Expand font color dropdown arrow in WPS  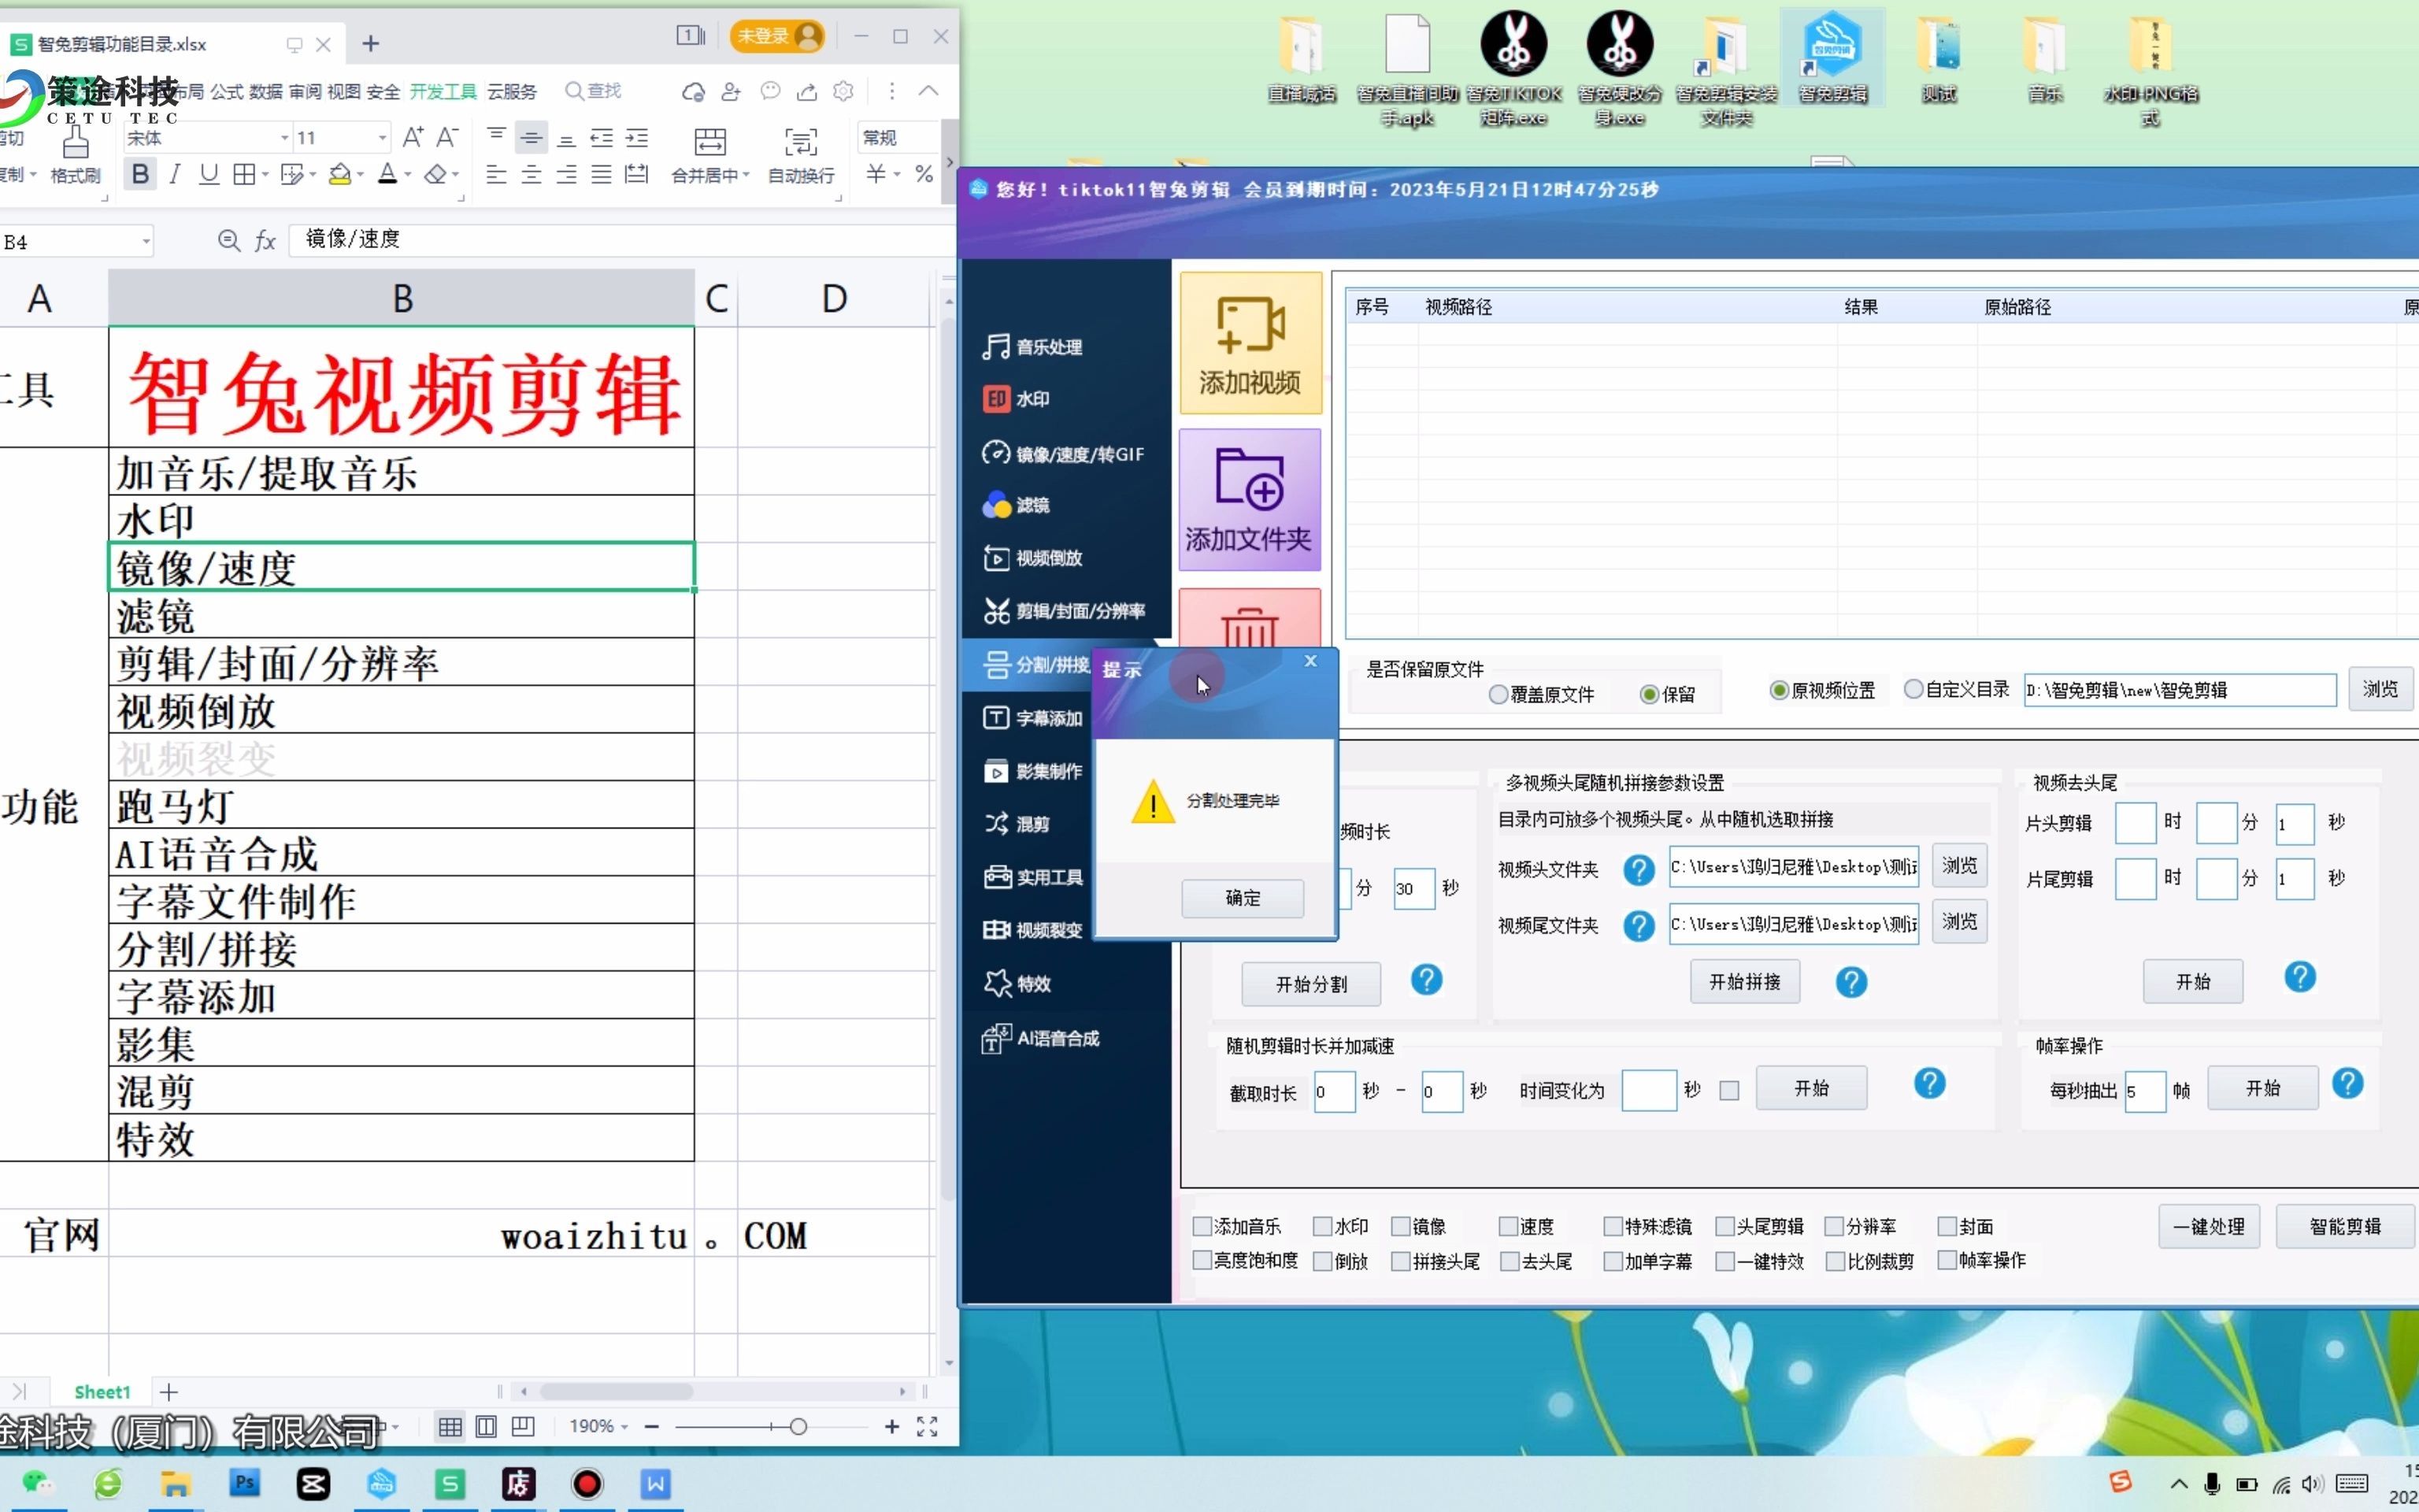pyautogui.click(x=408, y=175)
